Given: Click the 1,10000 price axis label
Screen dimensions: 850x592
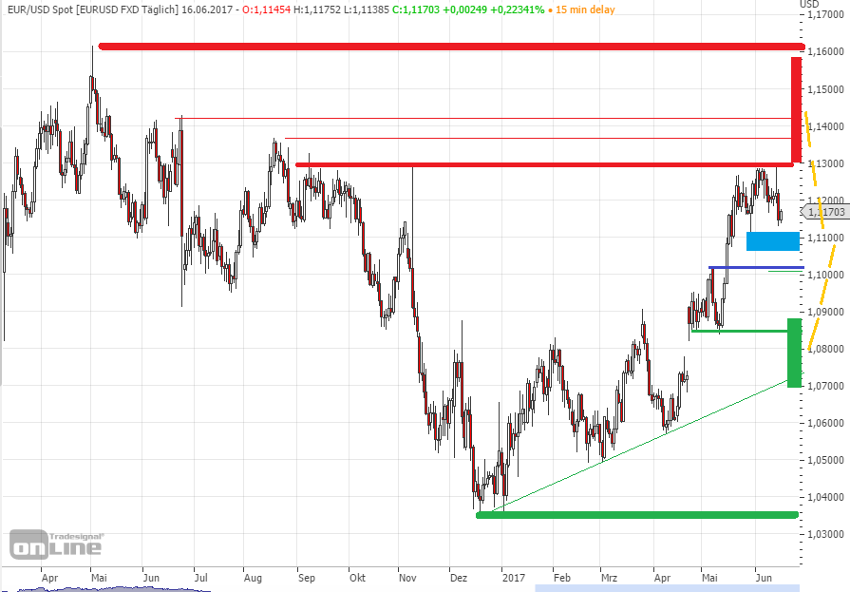Looking at the screenshot, I should point(825,275).
